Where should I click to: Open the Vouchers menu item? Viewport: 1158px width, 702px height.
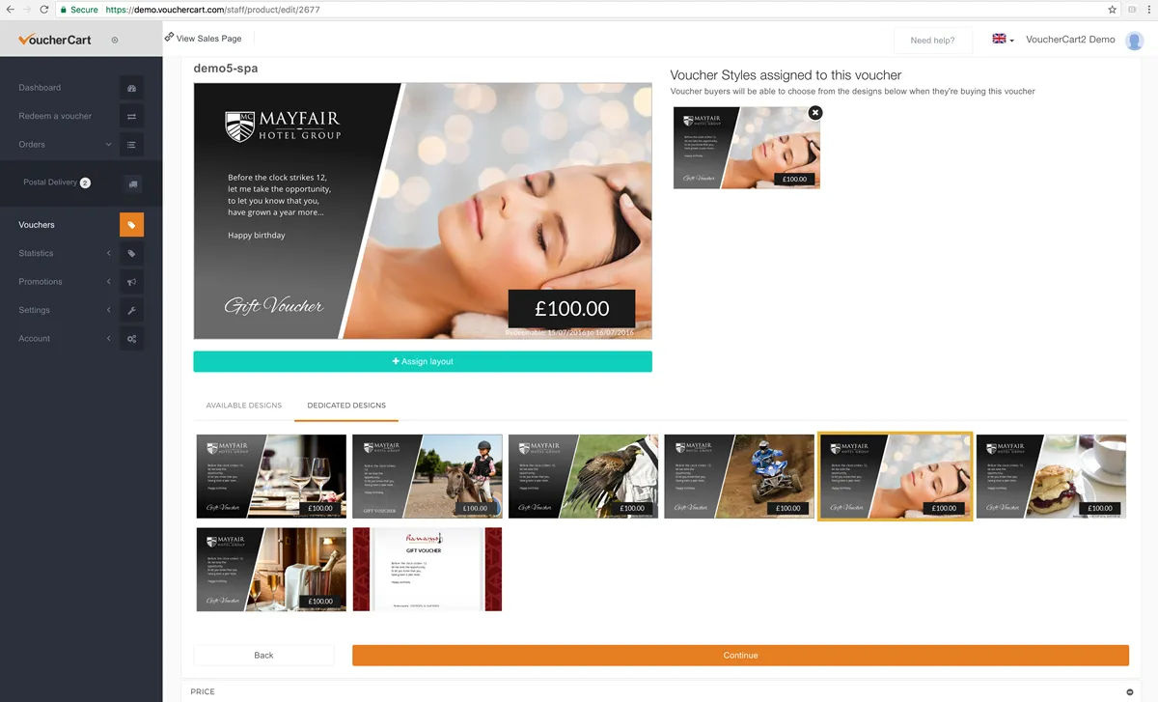[37, 225]
